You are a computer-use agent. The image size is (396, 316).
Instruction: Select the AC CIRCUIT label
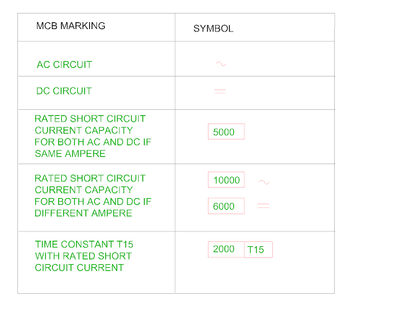coord(64,65)
